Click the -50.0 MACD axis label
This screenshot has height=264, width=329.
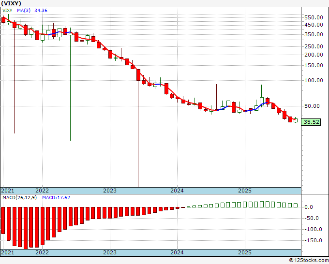click(312, 218)
